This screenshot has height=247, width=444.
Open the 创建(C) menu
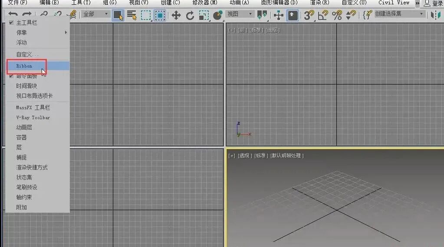coord(171,3)
